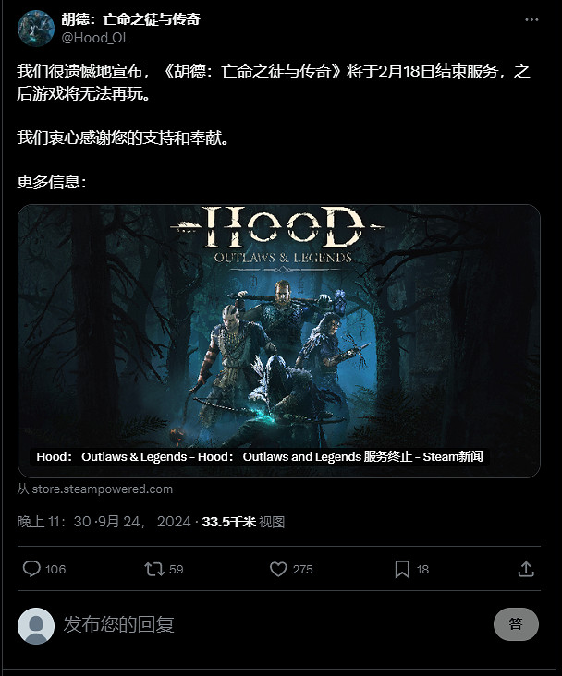Click the share upload icon
This screenshot has width=562, height=676.
click(x=526, y=569)
